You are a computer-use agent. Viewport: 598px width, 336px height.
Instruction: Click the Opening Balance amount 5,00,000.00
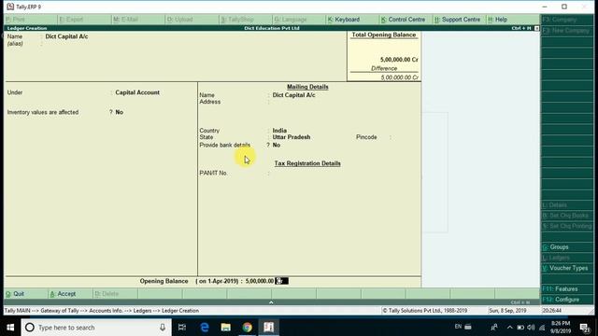[260, 281]
